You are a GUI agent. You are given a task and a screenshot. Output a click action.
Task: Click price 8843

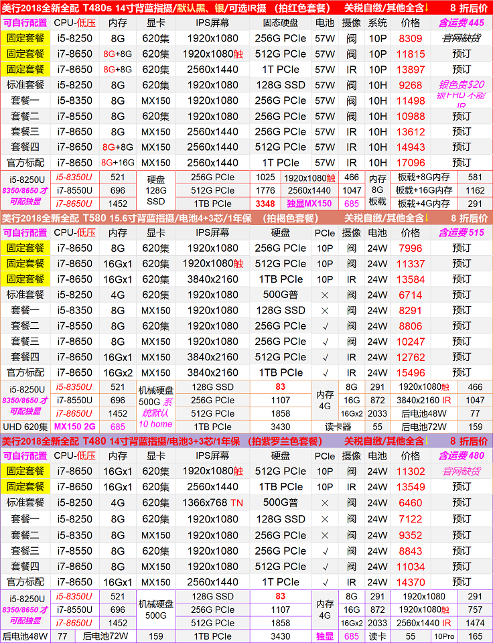tap(410, 551)
